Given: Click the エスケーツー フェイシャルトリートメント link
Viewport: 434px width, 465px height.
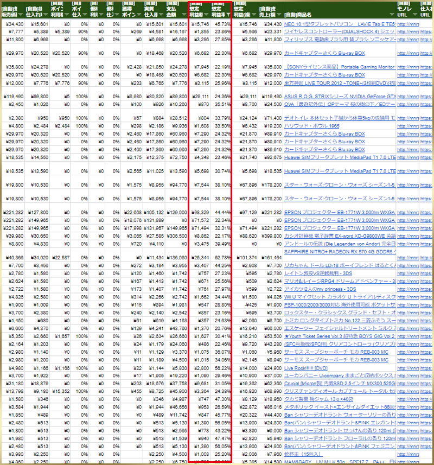Looking at the screenshot, I should coord(340,328).
